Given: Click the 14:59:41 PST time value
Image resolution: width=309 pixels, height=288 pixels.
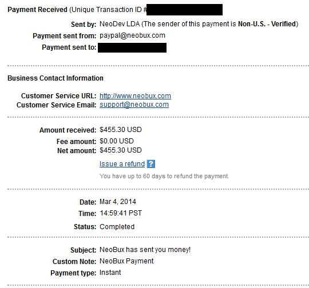Looking at the screenshot, I should pos(121,213).
